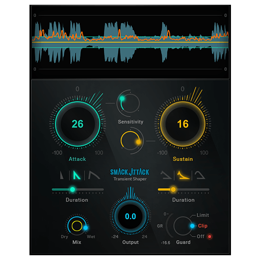This screenshot has width=260, height=260.
Task: Click the Smack Attack Transient Shaper logo
Action: point(130,174)
